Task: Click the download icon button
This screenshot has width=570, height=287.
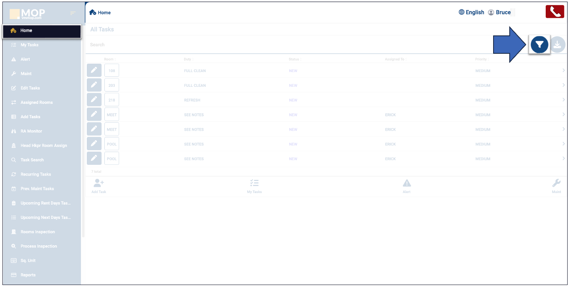Action: click(557, 45)
